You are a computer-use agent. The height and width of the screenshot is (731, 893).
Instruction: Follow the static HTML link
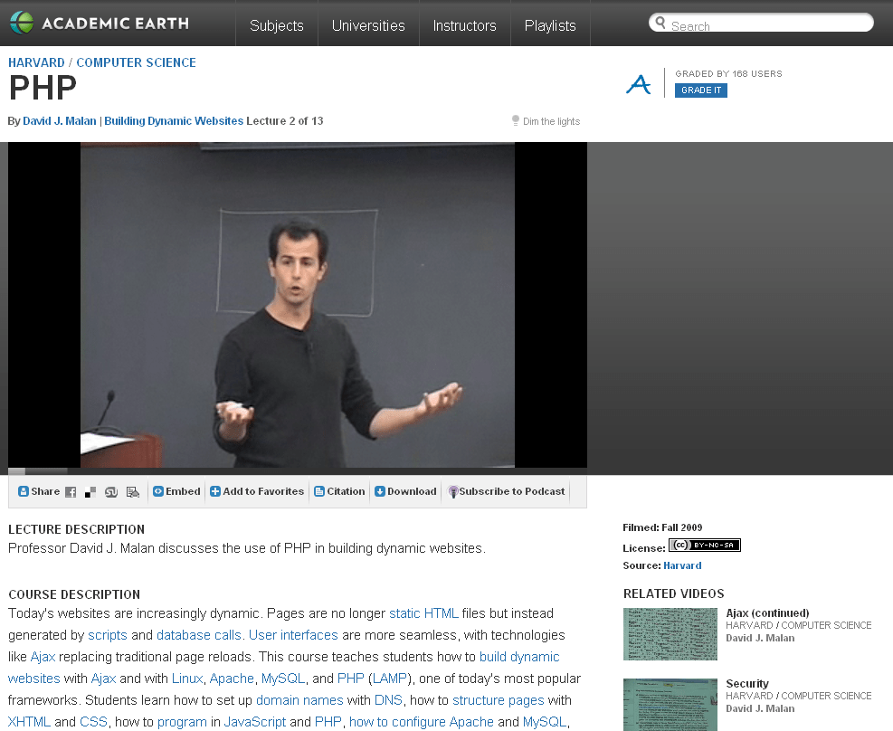coord(423,613)
